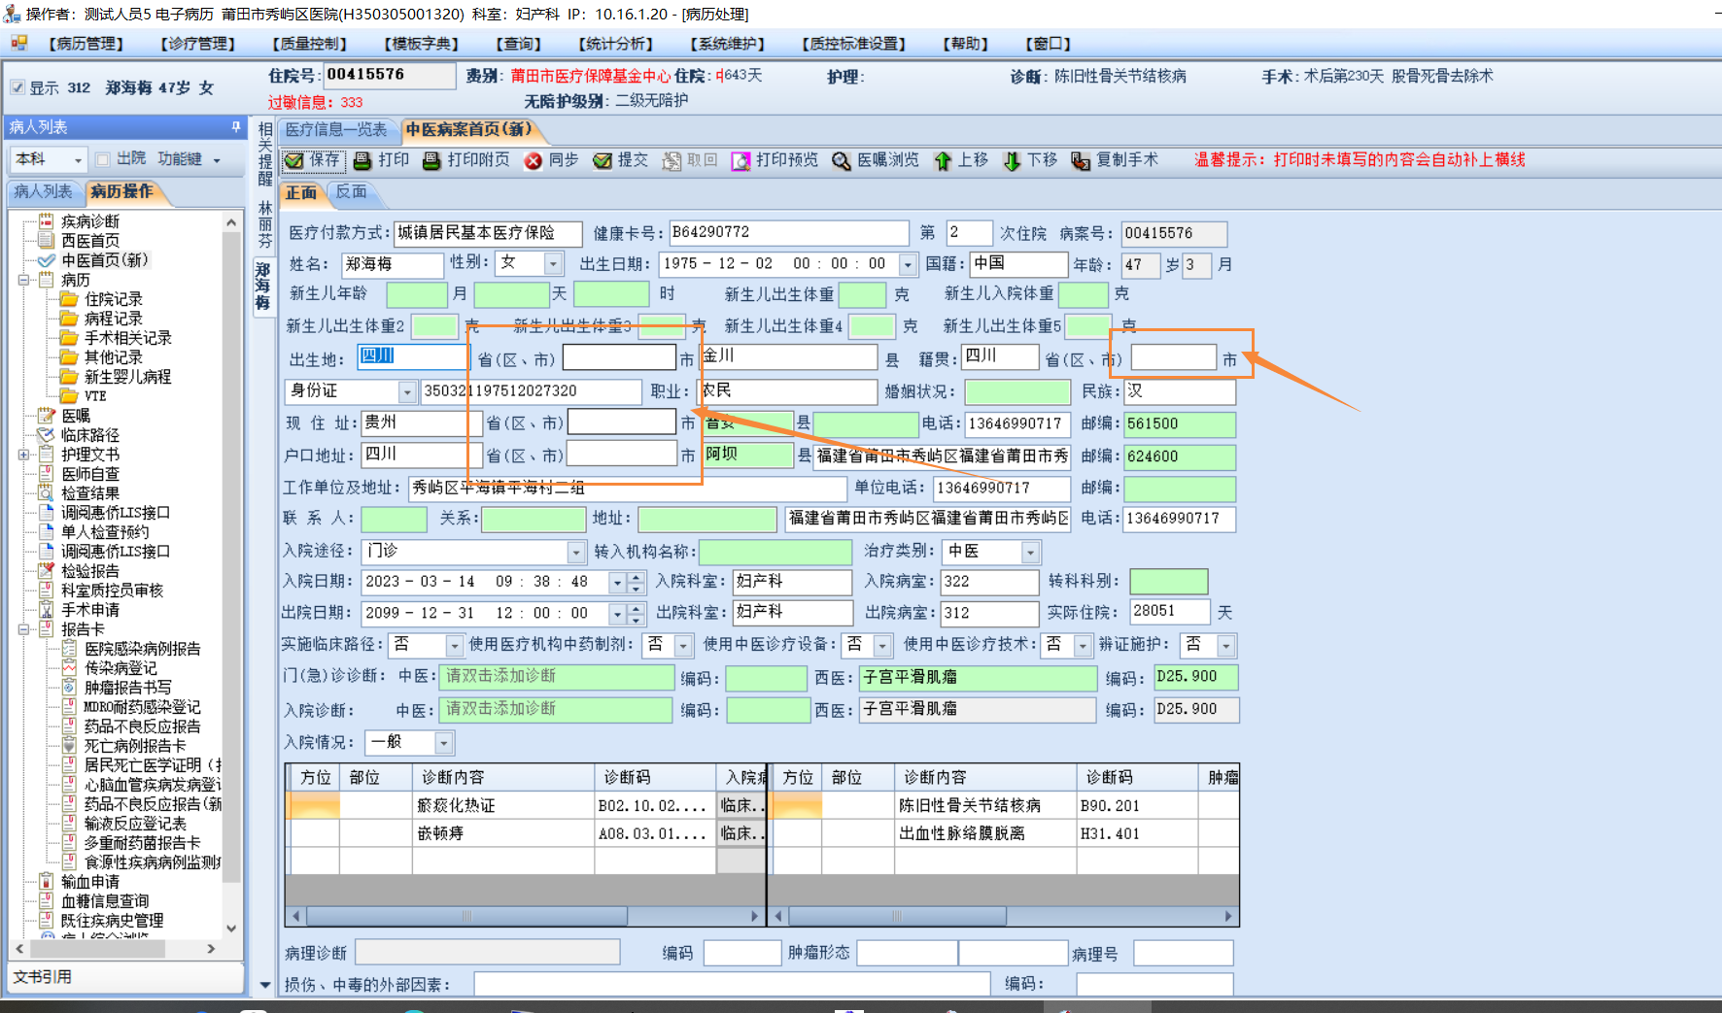Click the submit (提交) checkmark icon

(603, 161)
